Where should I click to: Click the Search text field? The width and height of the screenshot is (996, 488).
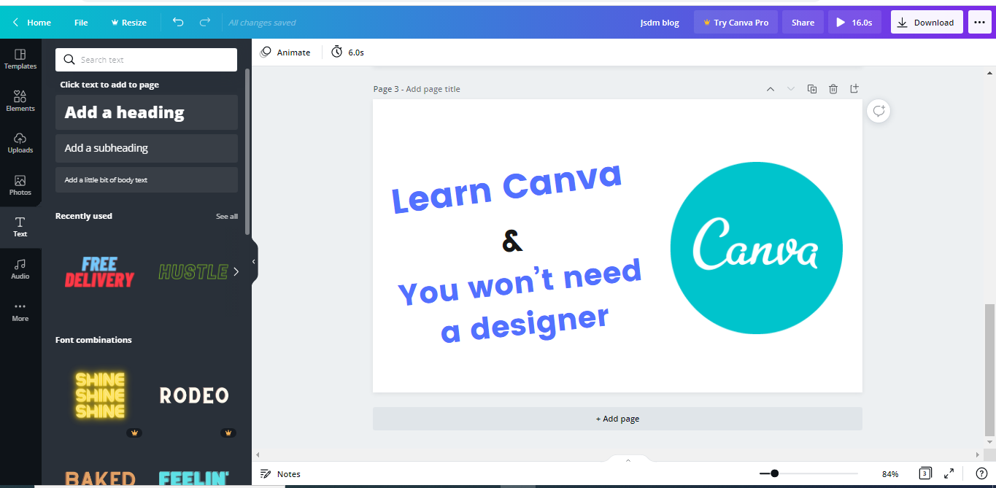pyautogui.click(x=146, y=60)
